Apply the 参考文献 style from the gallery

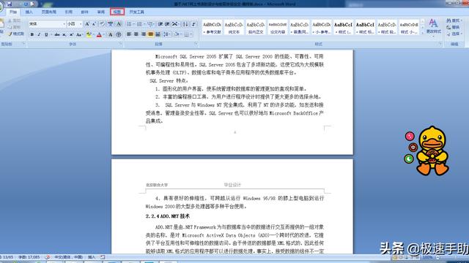coord(212,28)
